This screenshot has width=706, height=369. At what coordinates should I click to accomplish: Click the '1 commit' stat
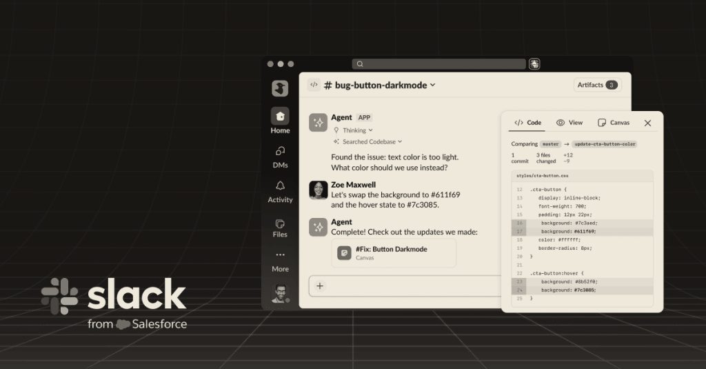[520, 158]
